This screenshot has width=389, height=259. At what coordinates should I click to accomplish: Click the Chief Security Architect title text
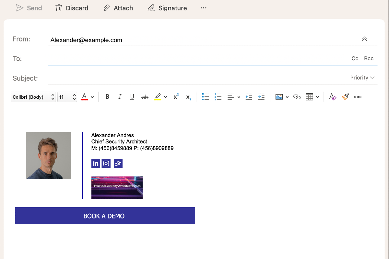pyautogui.click(x=119, y=142)
